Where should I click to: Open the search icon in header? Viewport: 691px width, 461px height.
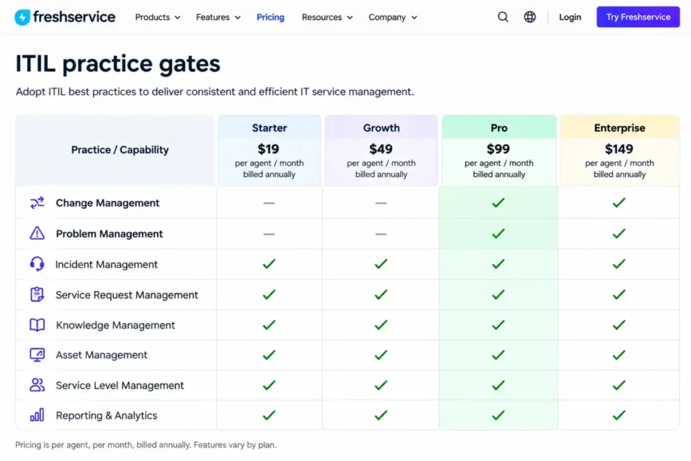coord(503,17)
